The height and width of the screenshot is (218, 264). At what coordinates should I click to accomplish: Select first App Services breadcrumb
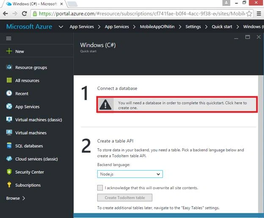[x=82, y=27]
